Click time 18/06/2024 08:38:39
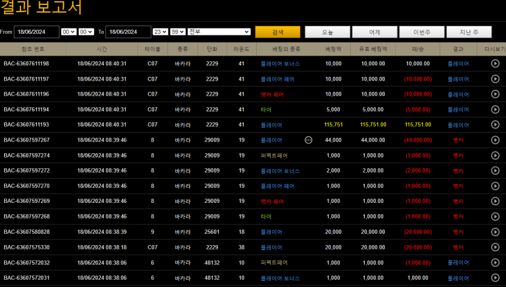 pyautogui.click(x=102, y=232)
